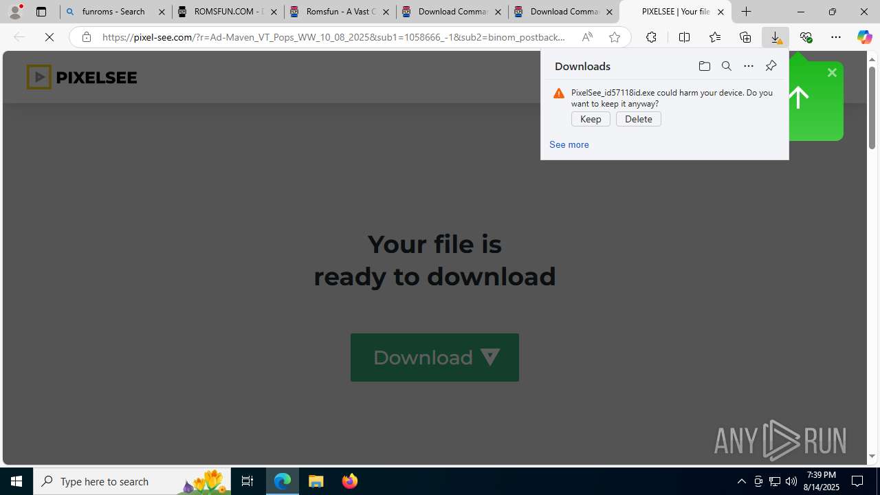Add this page to favorites star
This screenshot has height=495, width=880.
click(x=615, y=37)
